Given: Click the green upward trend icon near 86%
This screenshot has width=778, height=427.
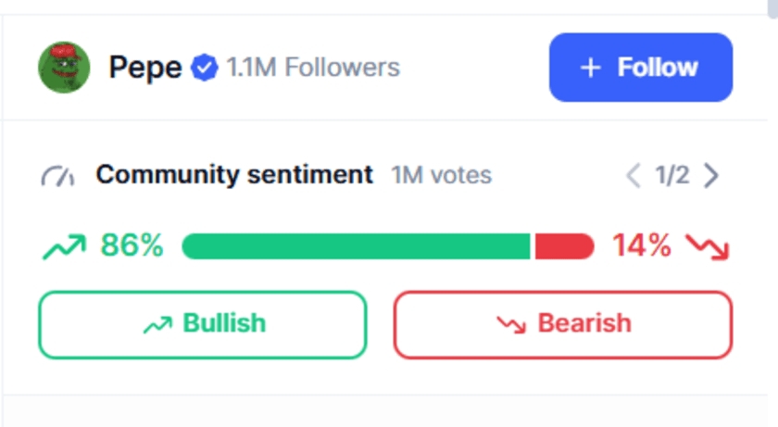Looking at the screenshot, I should pyautogui.click(x=64, y=246).
